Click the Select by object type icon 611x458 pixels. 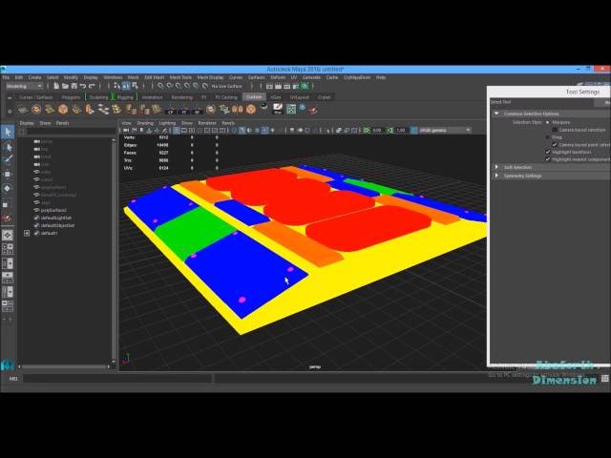pos(125,86)
